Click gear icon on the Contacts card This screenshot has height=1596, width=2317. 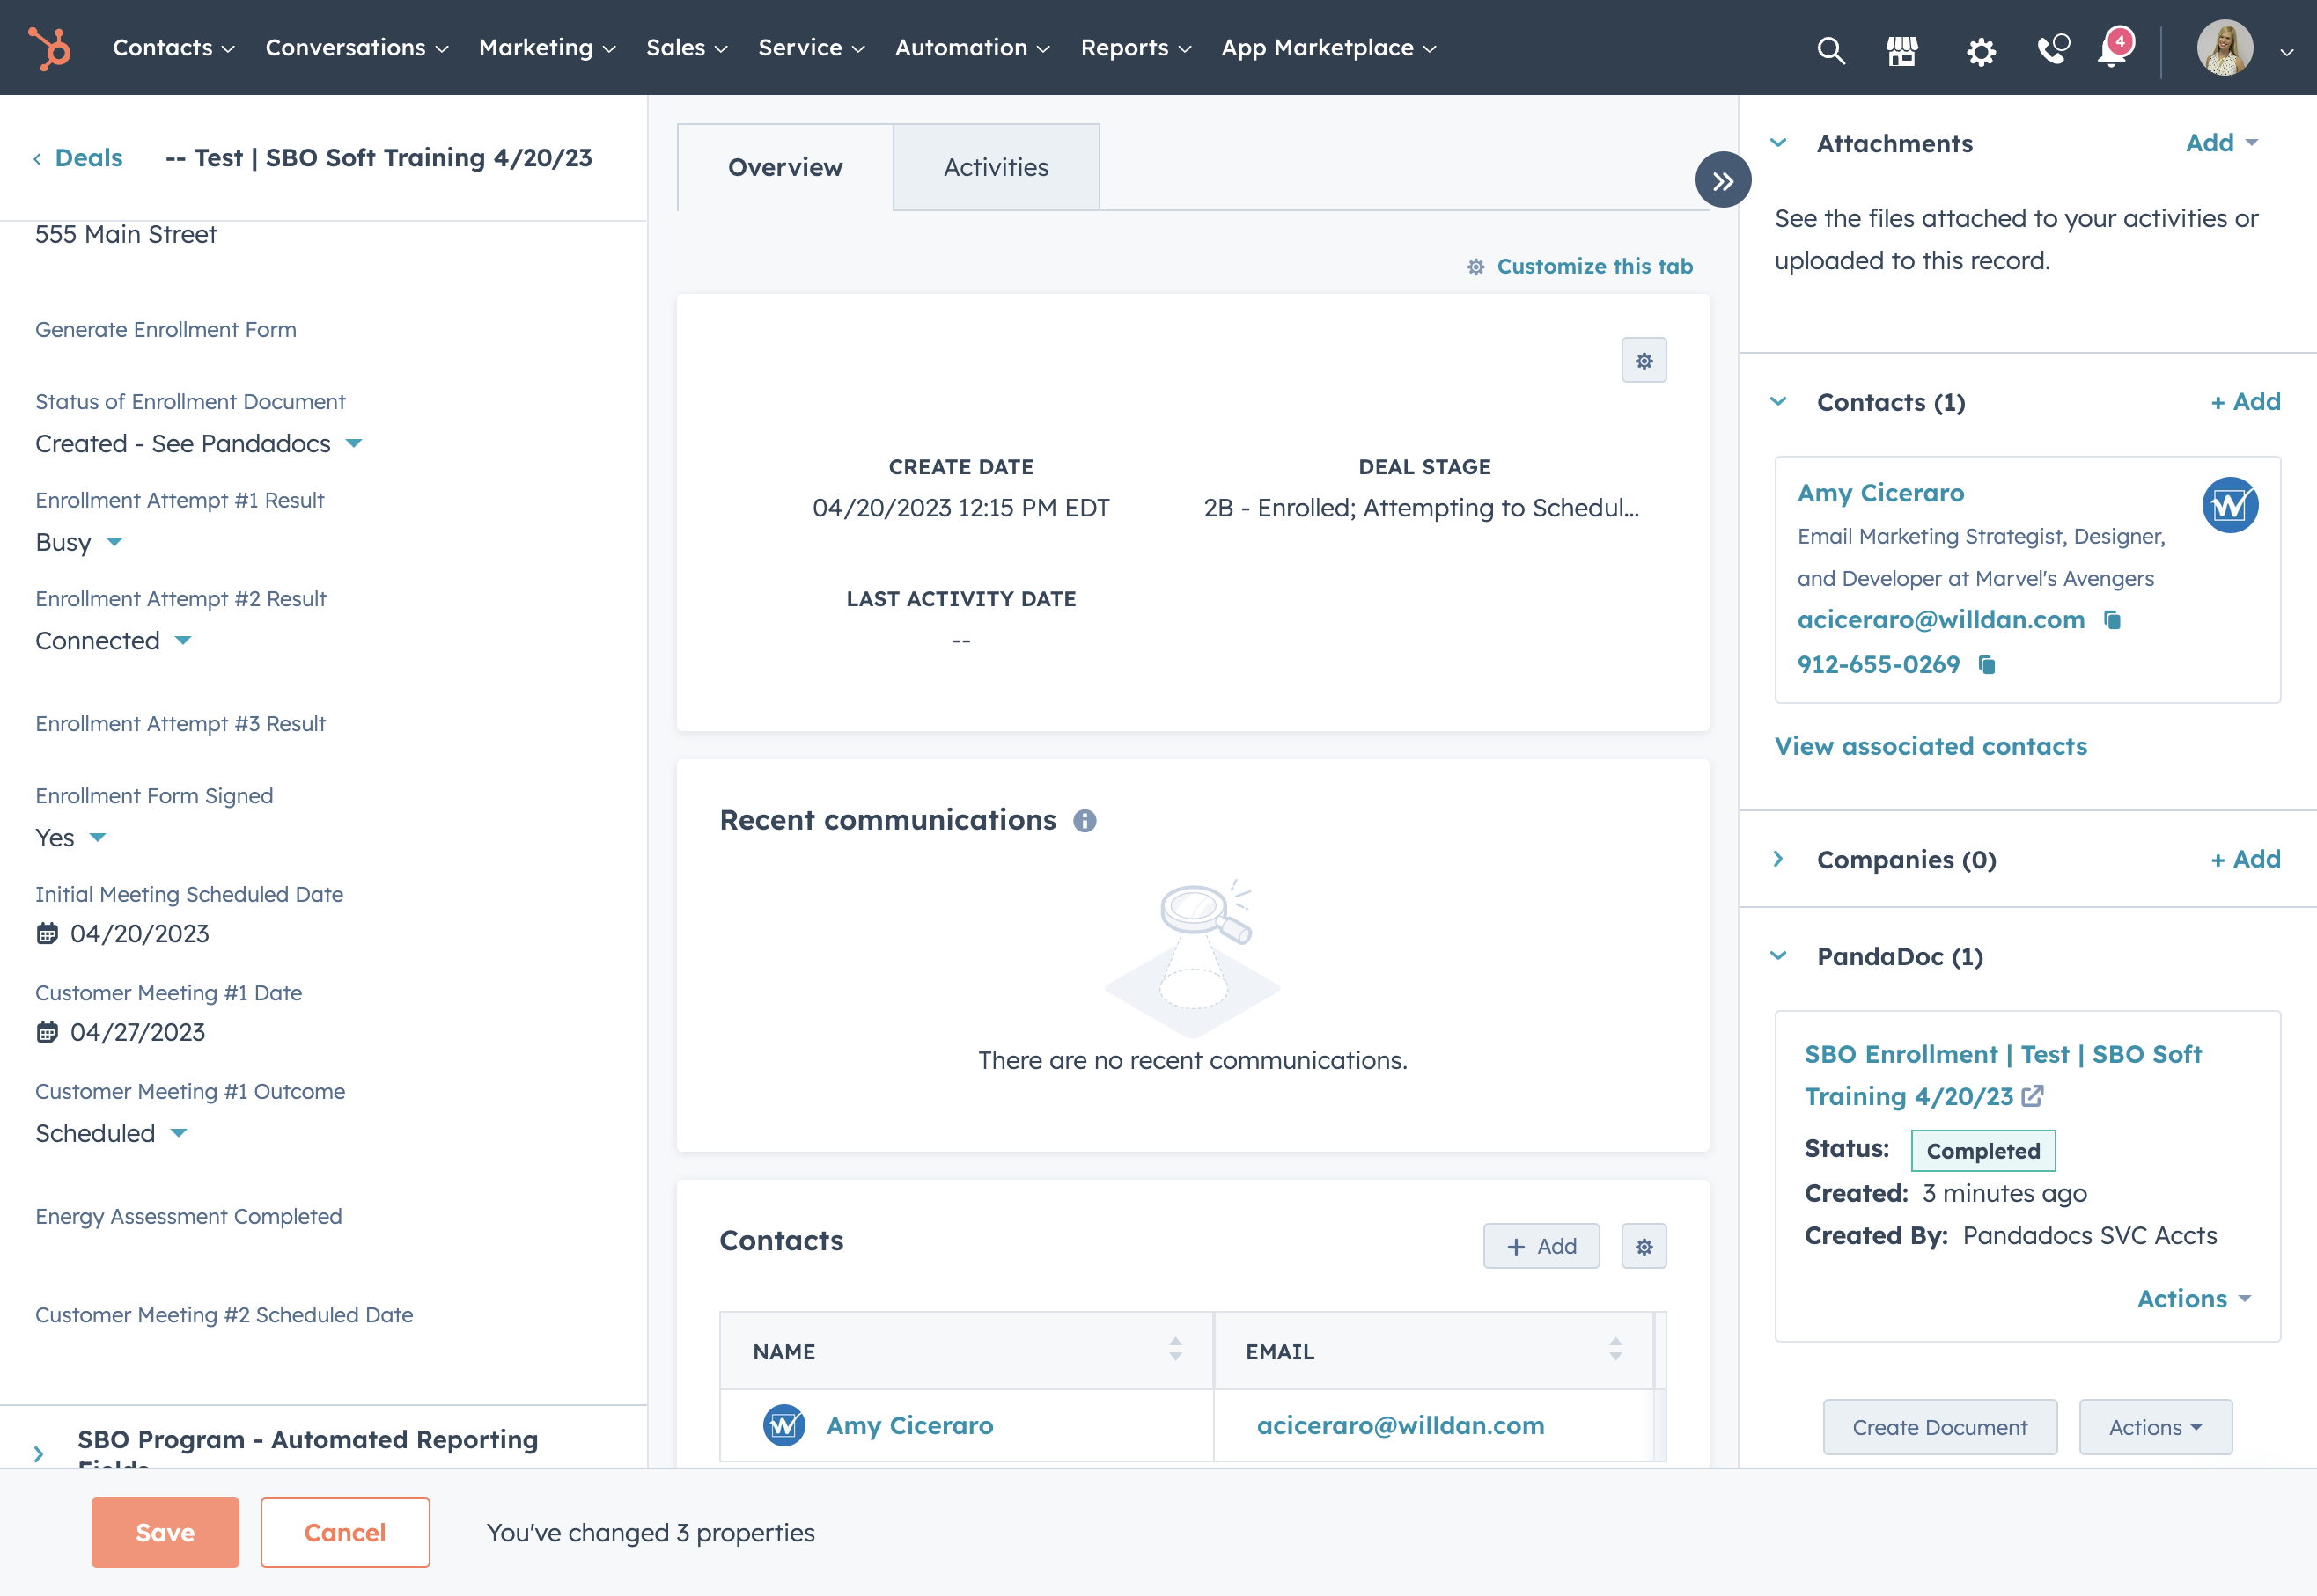[x=1644, y=1246]
